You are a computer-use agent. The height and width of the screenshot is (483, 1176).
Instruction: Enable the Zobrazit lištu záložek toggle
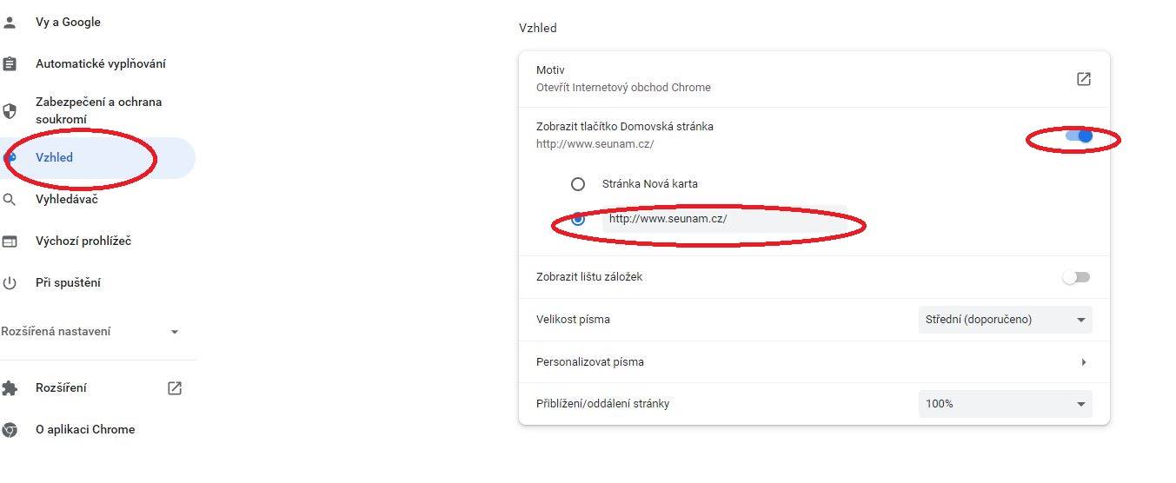tap(1076, 277)
